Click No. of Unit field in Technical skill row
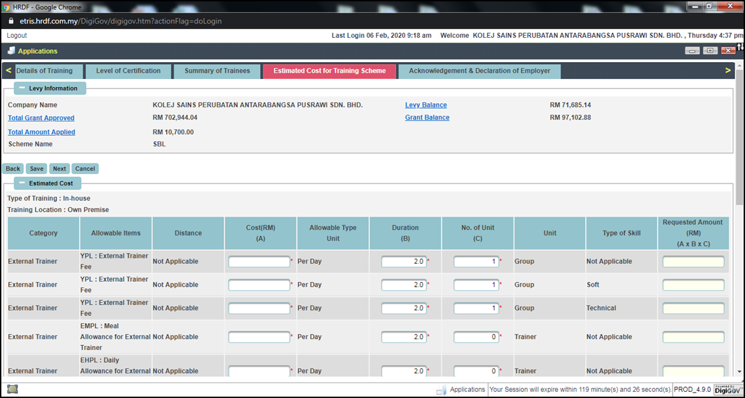 tap(476, 308)
